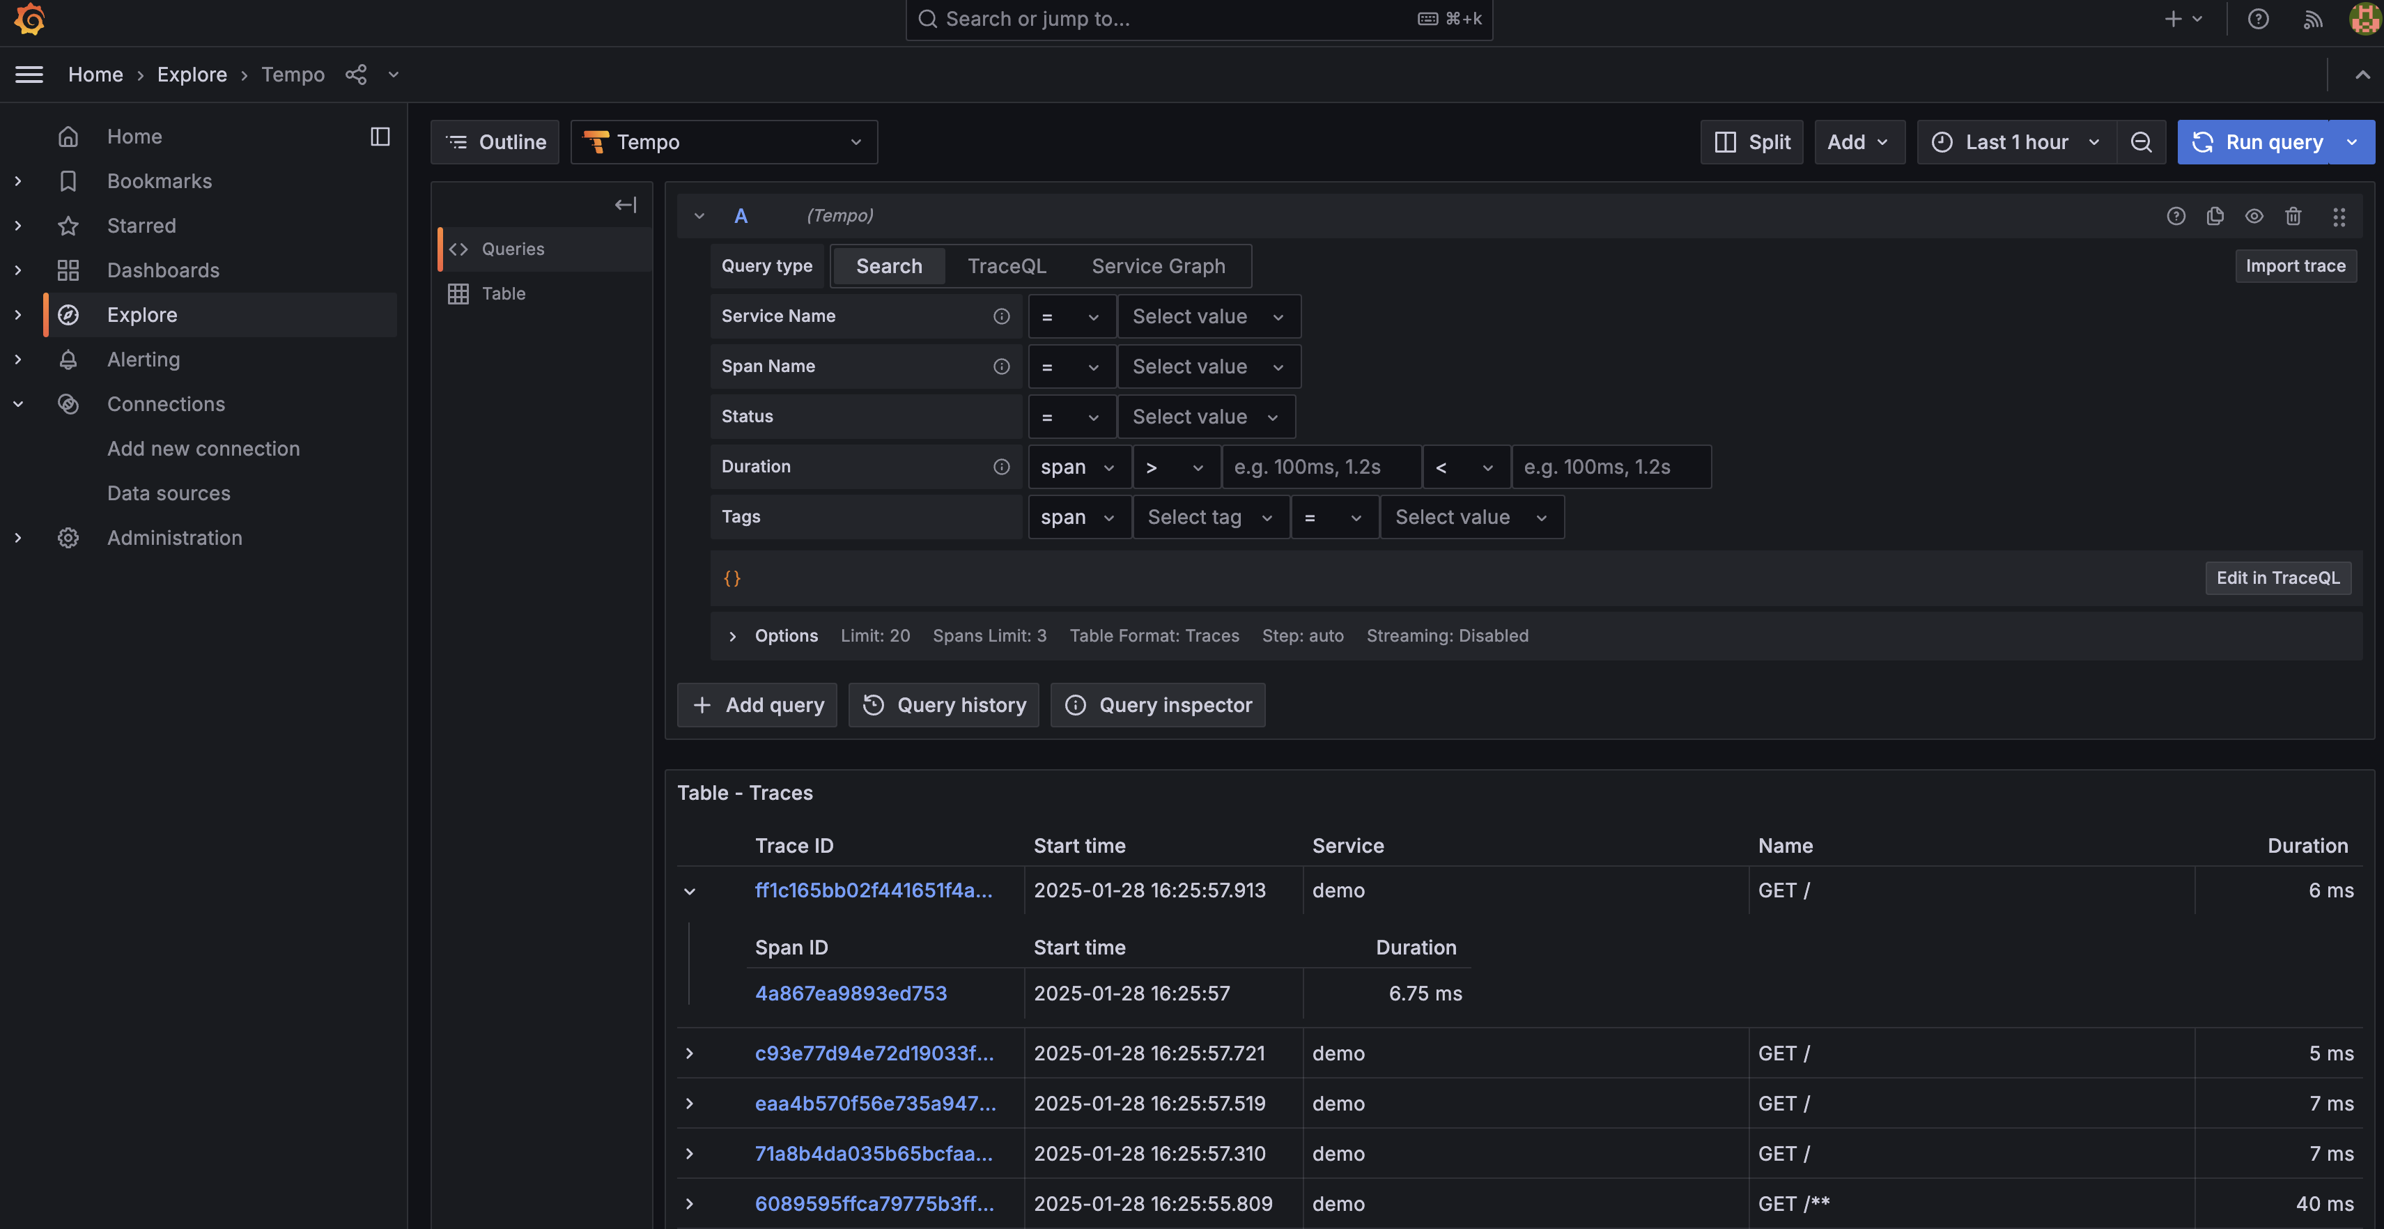Viewport: 2384px width, 1229px height.
Task: Duplicate query A with the copy icon
Action: click(2215, 215)
